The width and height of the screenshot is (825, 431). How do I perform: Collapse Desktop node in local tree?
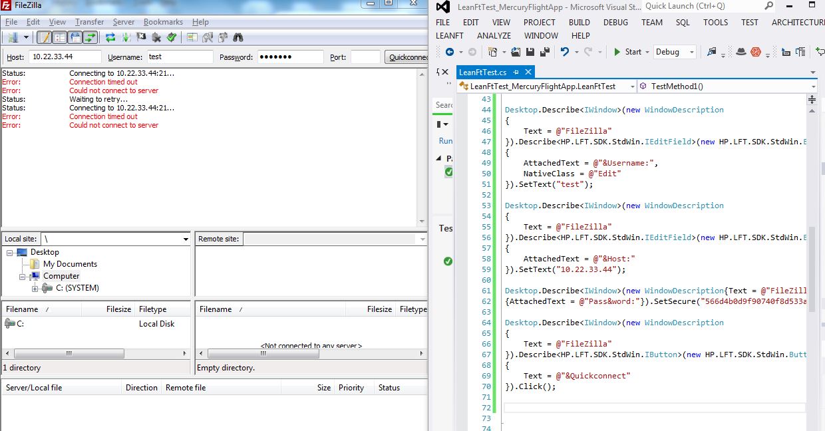point(10,252)
